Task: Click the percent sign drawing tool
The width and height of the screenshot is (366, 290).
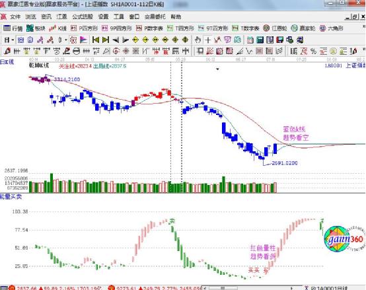Action: coord(313,51)
